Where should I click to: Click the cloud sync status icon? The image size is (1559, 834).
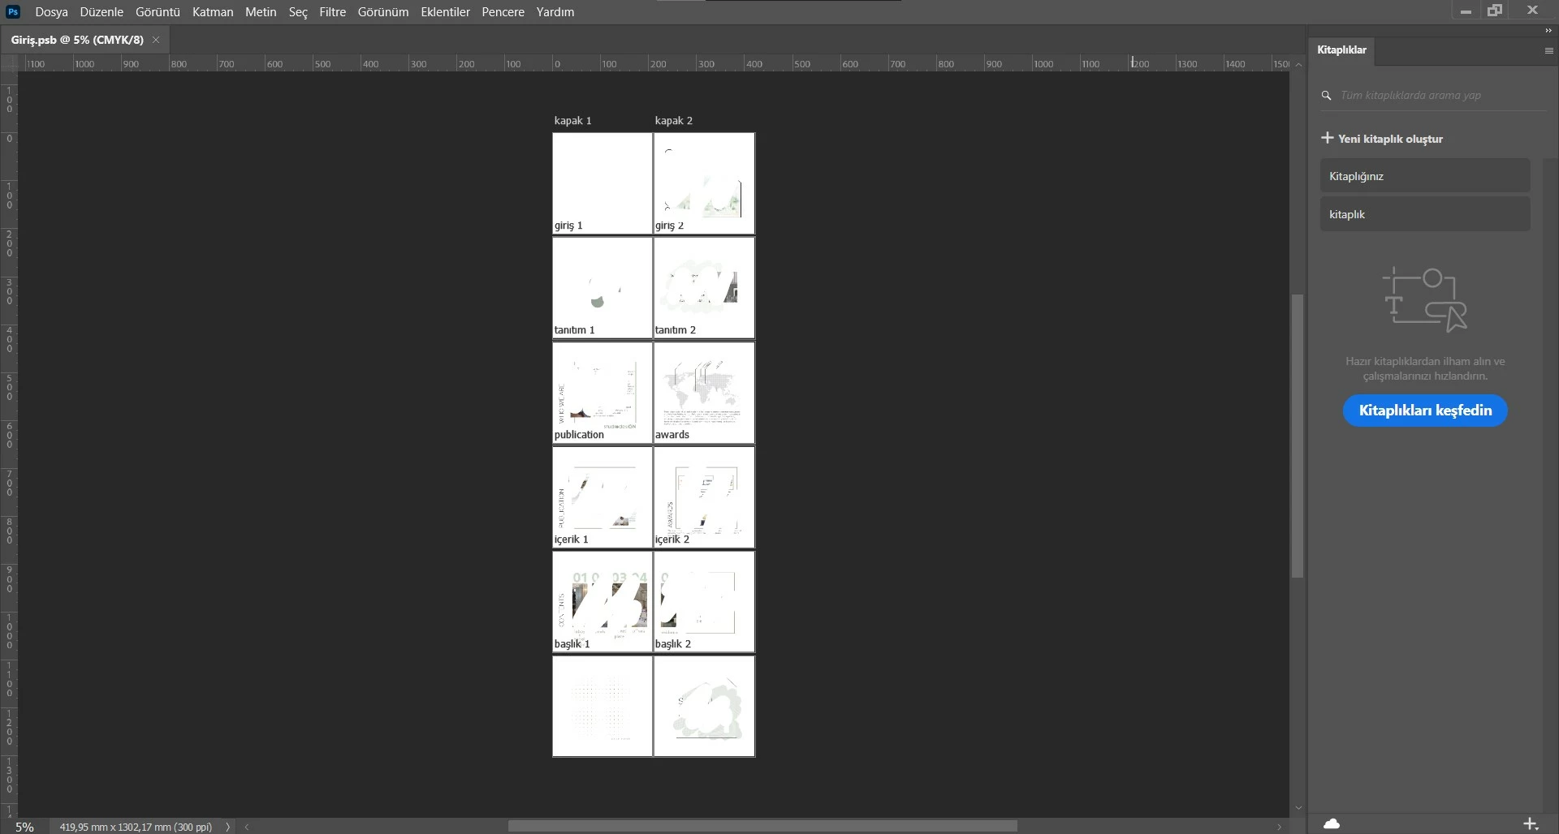(1332, 823)
